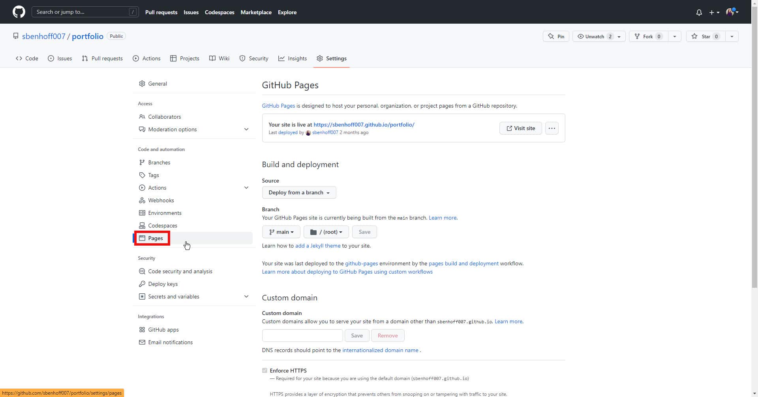
Task: Open the Star lists dropdown arrow
Action: [732, 36]
